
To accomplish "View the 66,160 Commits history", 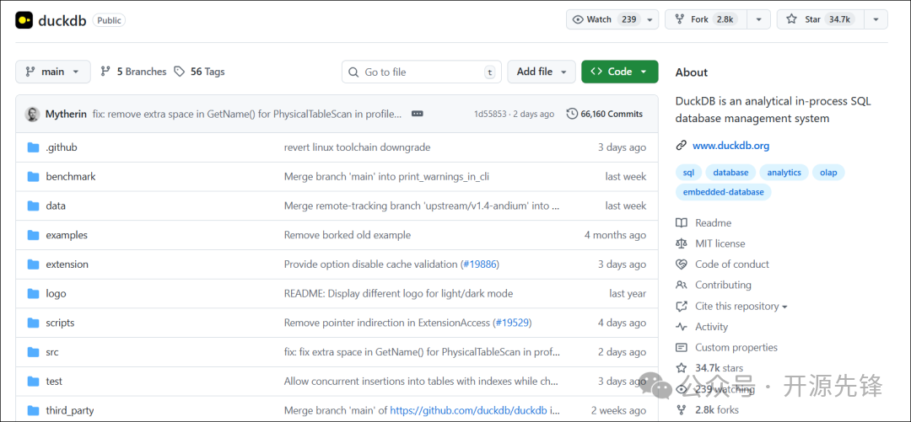I will (605, 114).
